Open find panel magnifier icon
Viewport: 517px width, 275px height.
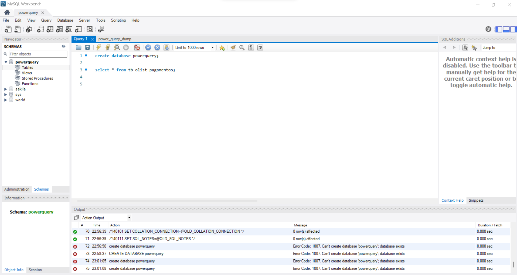pos(242,47)
